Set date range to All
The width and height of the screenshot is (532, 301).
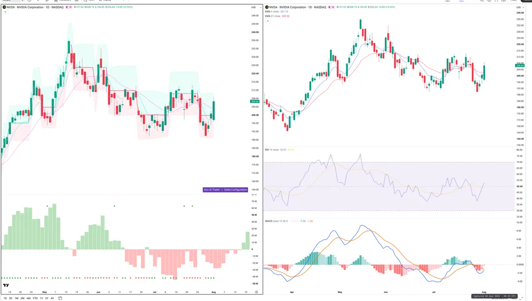pyautogui.click(x=52, y=298)
